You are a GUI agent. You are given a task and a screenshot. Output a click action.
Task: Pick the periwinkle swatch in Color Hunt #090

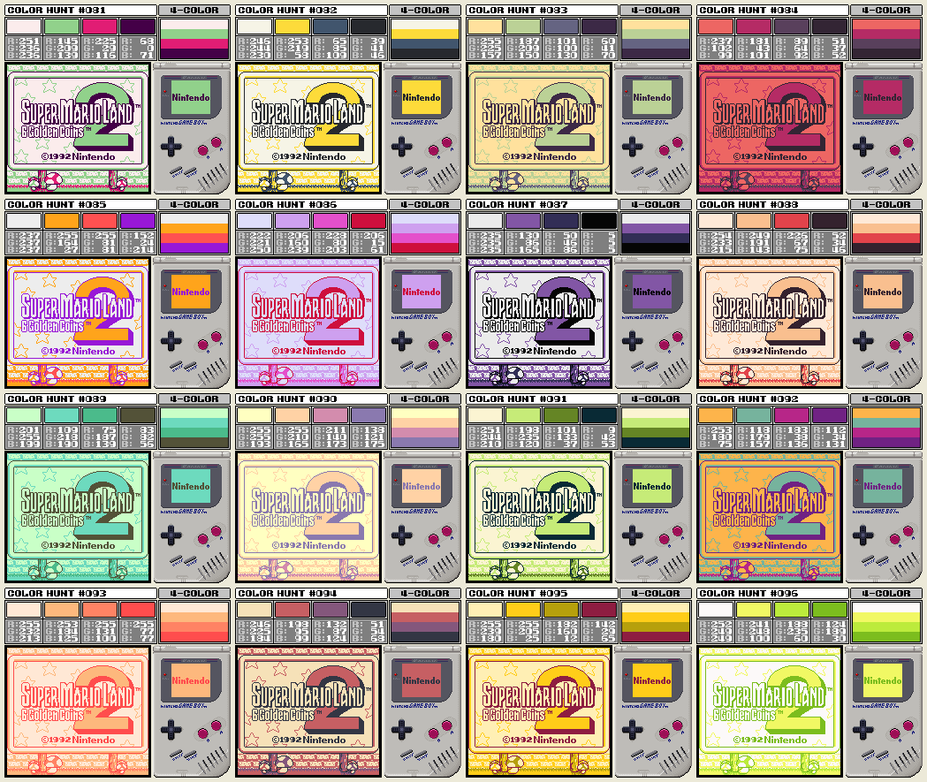coord(369,415)
